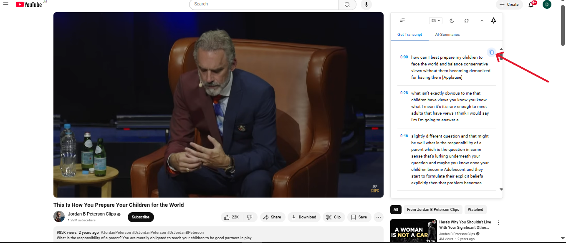Click the extension logo icon in transcript panel
Viewport: 566px width, 243px height.
[493, 20]
